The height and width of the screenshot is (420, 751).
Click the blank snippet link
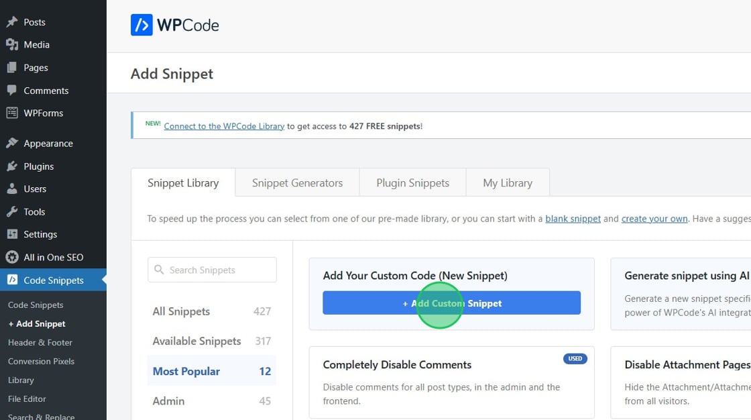click(573, 219)
